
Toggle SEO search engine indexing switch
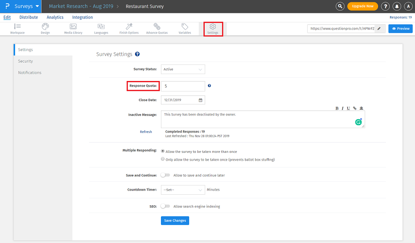click(x=165, y=206)
